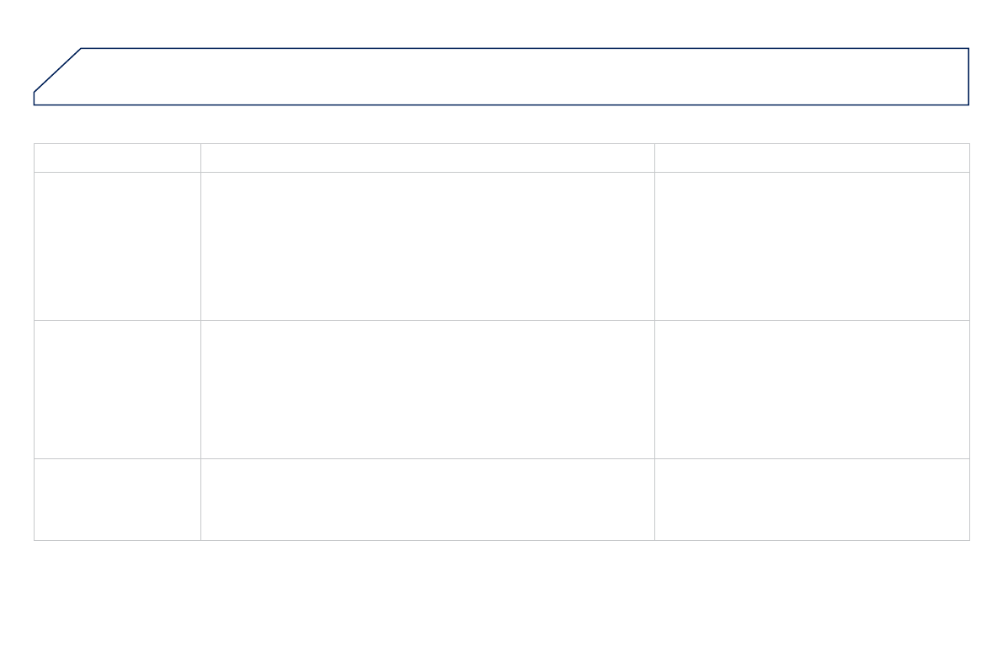Click the border between first and second body rows
The height and width of the screenshot is (669, 1003).
coord(505,320)
